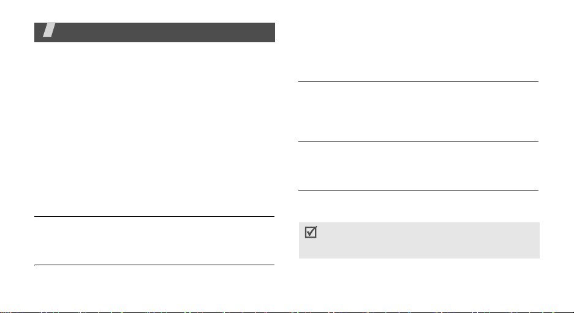This screenshot has height=313, width=574.
Task: Select the lowest divider line on left page
Action: point(154,265)
